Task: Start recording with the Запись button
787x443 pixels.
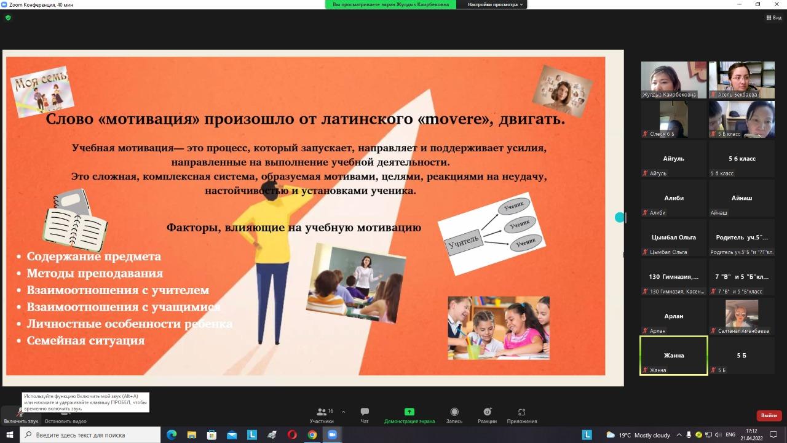Action: coord(454,415)
